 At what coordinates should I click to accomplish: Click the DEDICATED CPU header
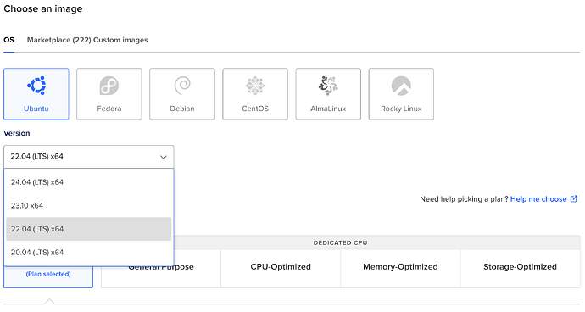(x=340, y=243)
